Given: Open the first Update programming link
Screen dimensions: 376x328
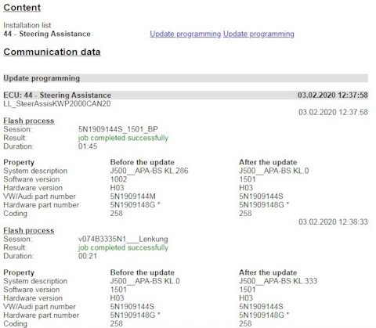Looking at the screenshot, I should [185, 34].
